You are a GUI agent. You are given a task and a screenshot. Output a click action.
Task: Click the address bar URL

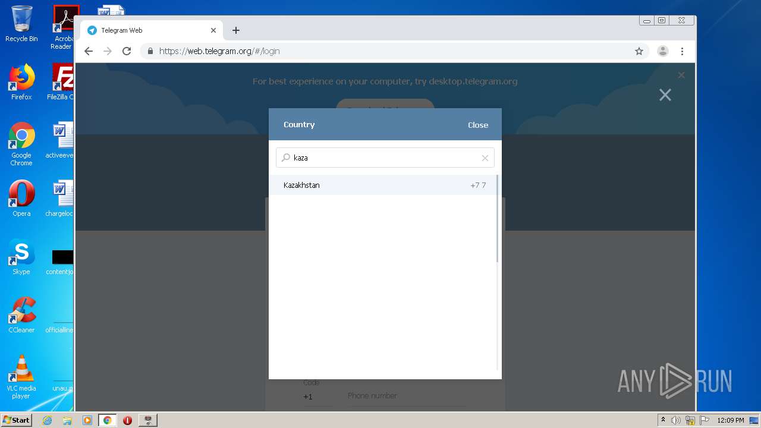[x=219, y=51]
